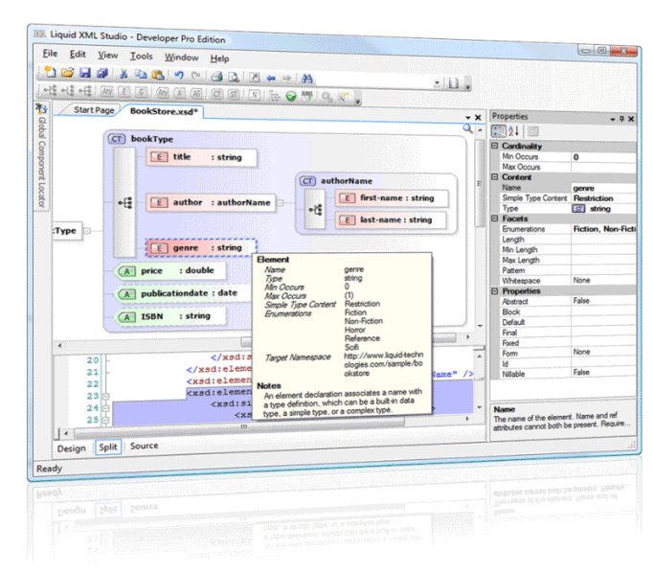The width and height of the screenshot is (653, 575).
Task: Click the Save All toolbar icon
Action: point(102,74)
